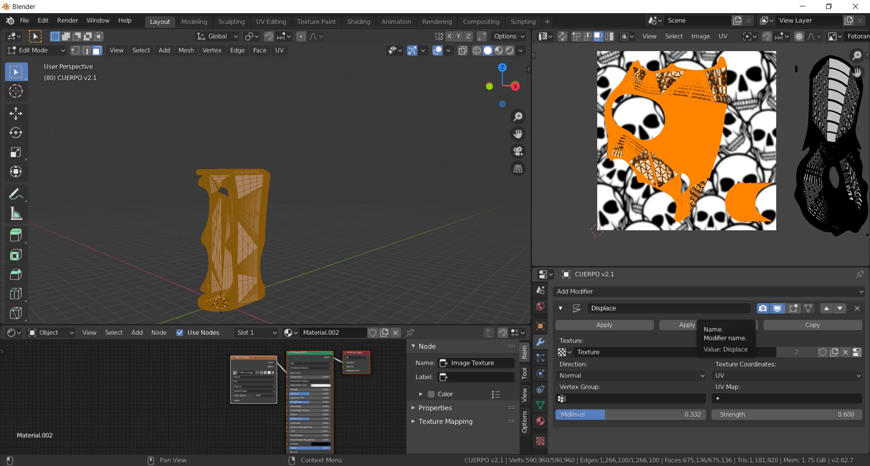Toggle Displace modifier render visibility
The height and width of the screenshot is (466, 870).
click(x=763, y=308)
